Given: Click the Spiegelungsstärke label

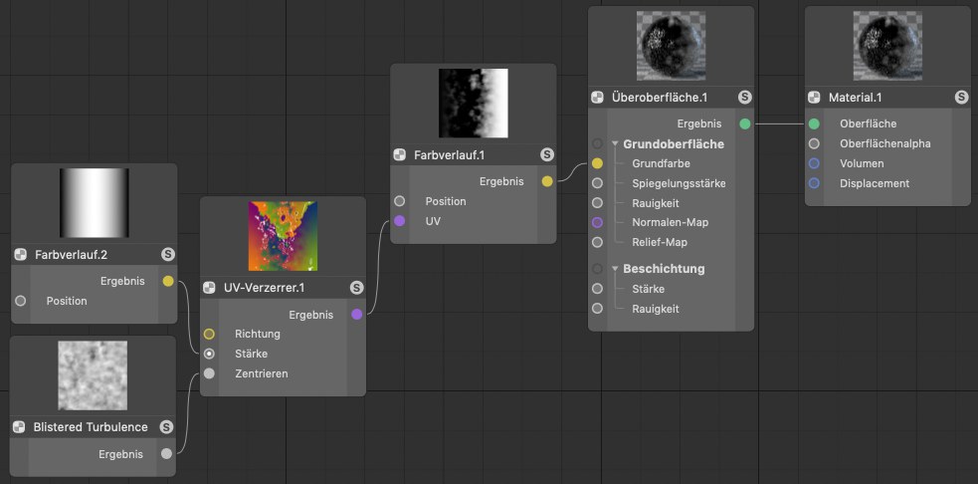Looking at the screenshot, I should [679, 183].
